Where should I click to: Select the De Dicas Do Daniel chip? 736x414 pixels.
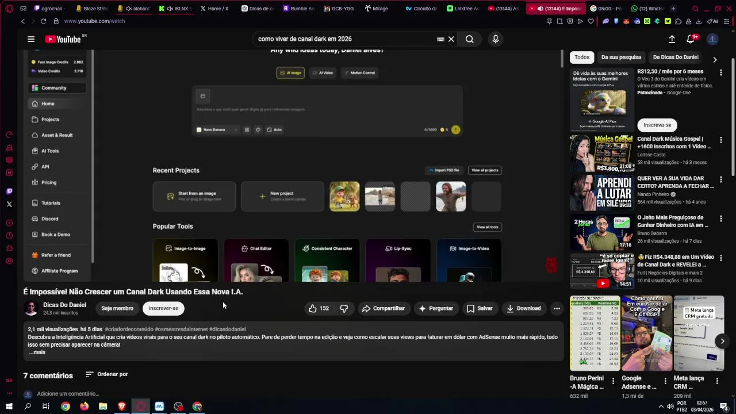[x=676, y=57]
